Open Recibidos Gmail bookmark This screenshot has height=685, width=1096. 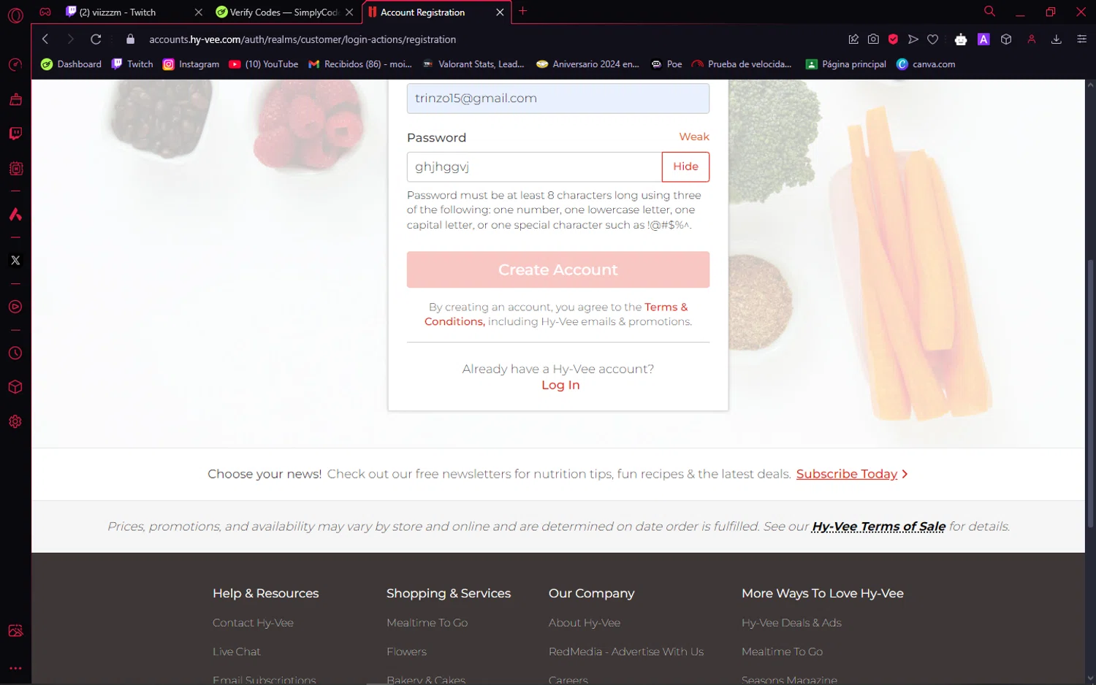click(x=360, y=64)
